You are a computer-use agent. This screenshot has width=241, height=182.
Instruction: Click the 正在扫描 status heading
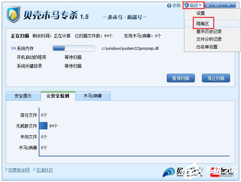coord(20,36)
